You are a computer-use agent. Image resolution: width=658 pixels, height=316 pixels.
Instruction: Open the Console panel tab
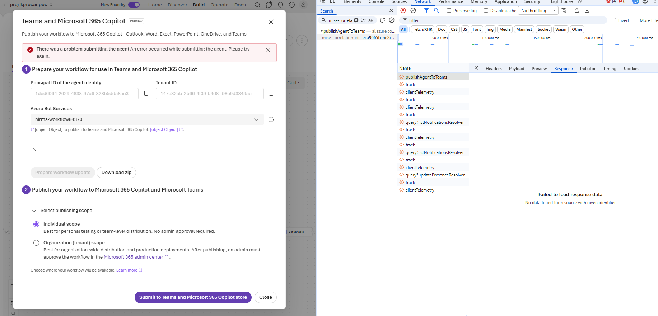point(376,2)
